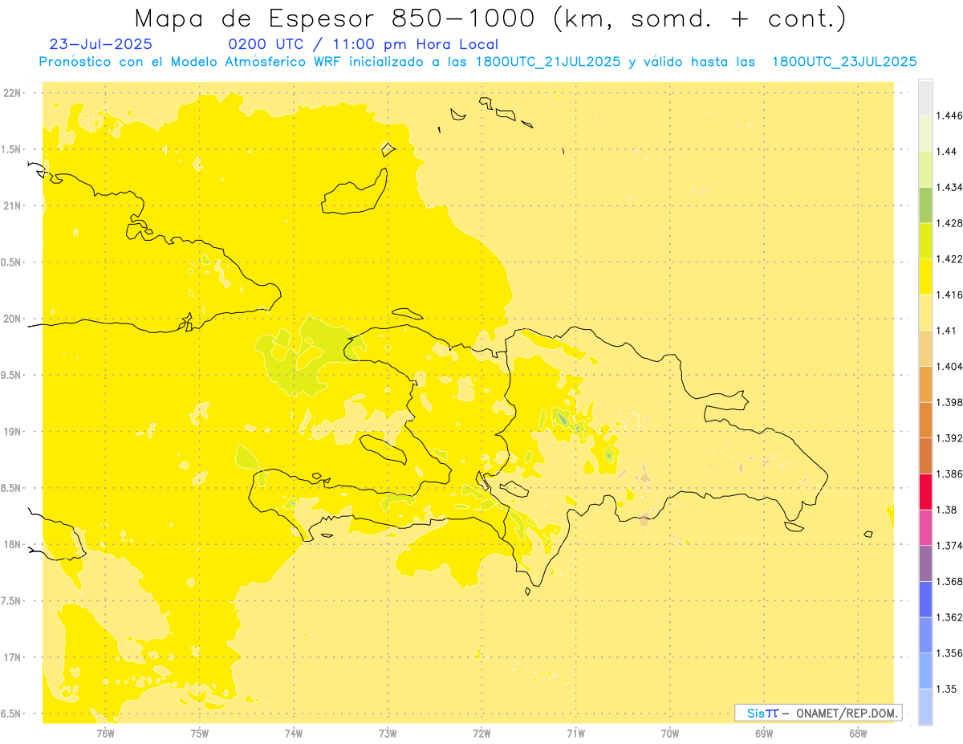Click the legend value '1.446'

click(x=949, y=116)
